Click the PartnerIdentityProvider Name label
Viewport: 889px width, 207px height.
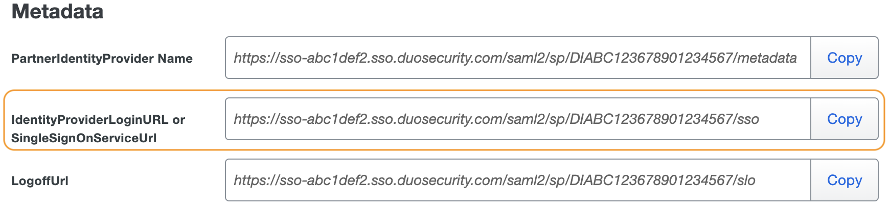pyautogui.click(x=102, y=59)
